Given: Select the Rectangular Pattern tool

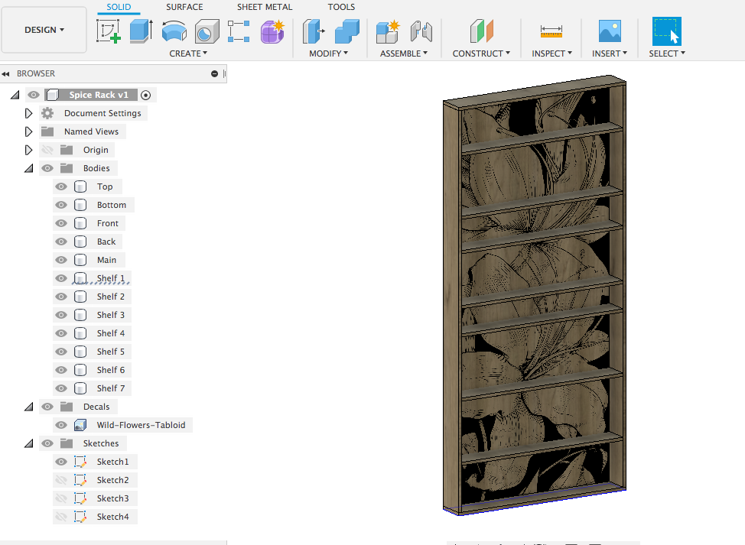Looking at the screenshot, I should click(x=239, y=31).
